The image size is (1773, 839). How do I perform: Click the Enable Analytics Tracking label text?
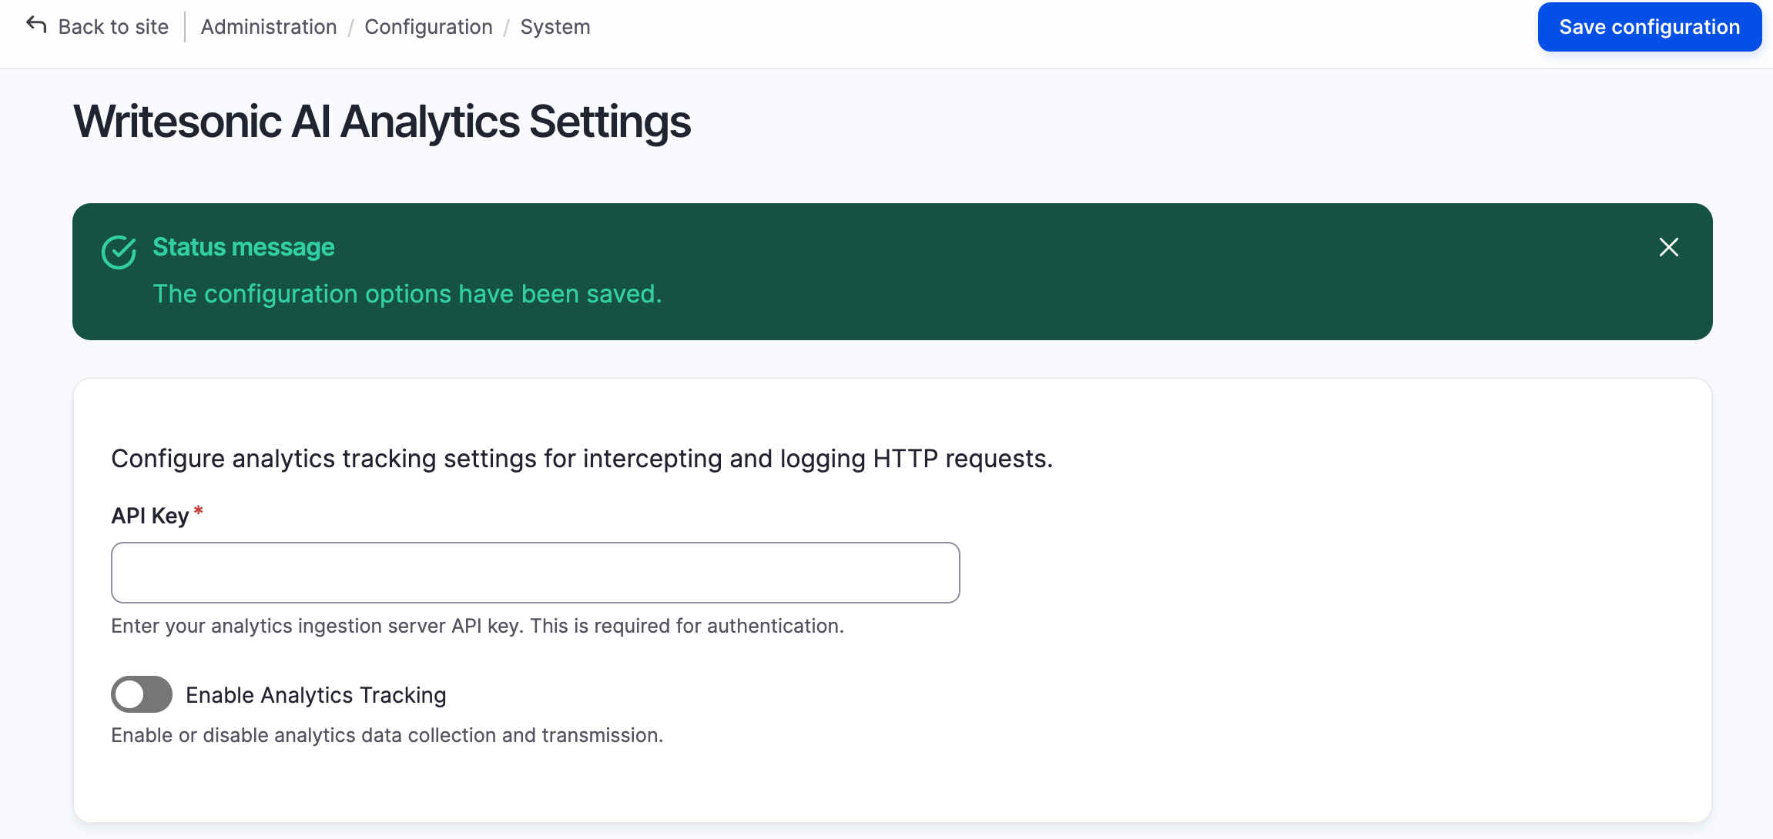[x=316, y=695]
